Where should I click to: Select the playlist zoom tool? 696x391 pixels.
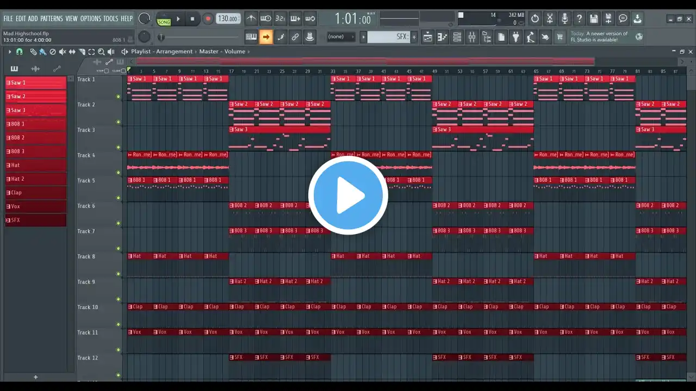pyautogui.click(x=101, y=52)
